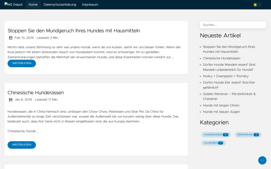271x169 pixels.
Task: Click the scroll-to-top arrow button
Action: [262, 160]
